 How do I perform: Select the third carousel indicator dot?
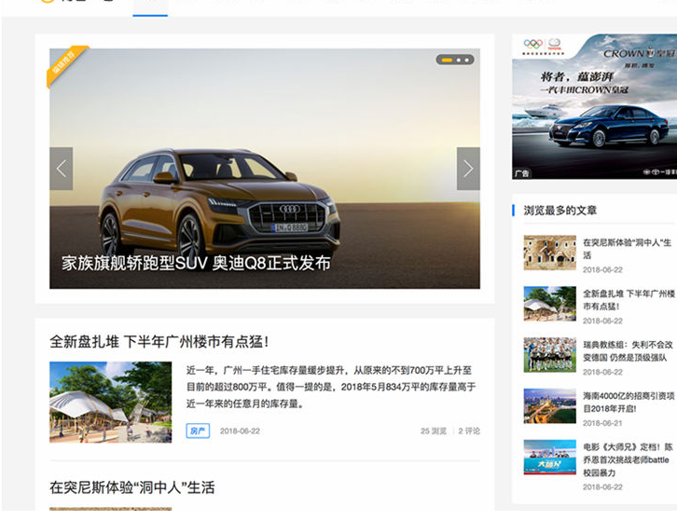point(467,60)
